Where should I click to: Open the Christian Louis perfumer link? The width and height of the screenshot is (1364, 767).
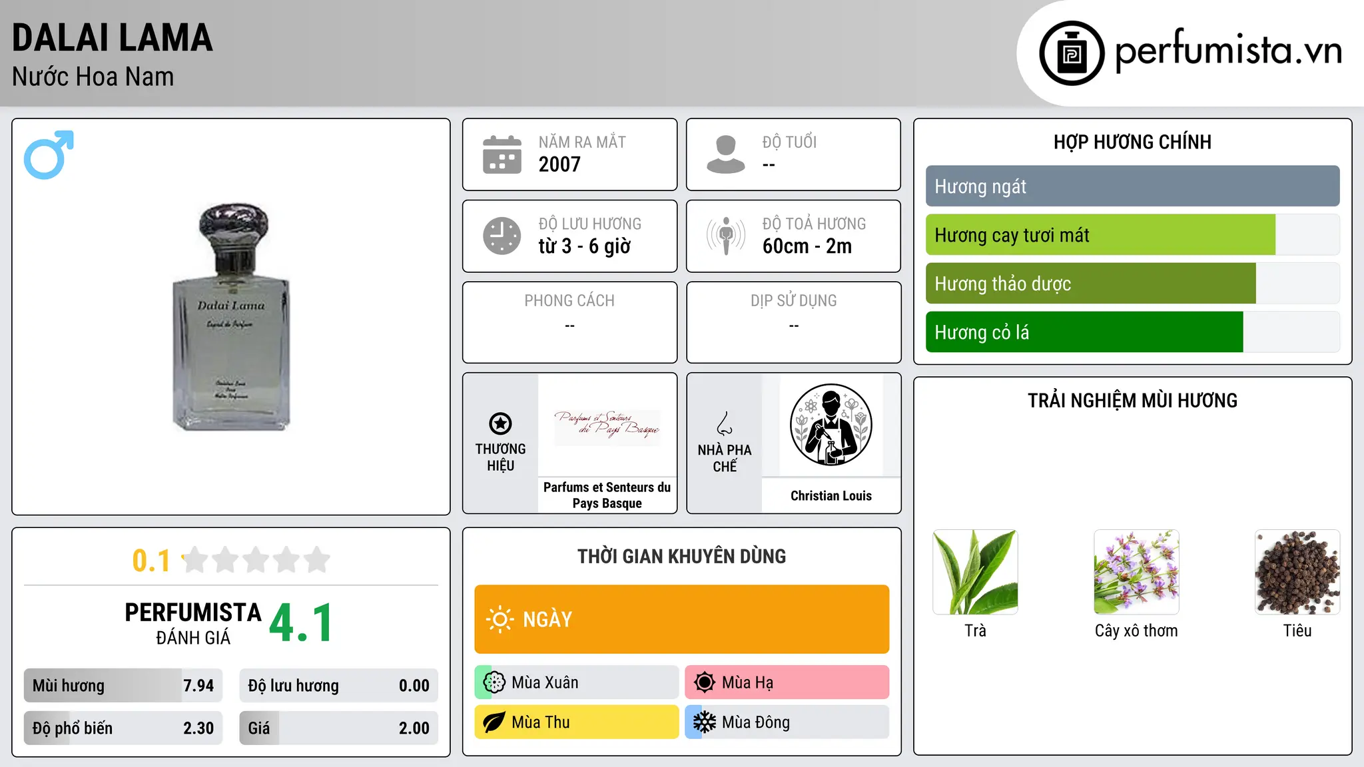tap(831, 495)
